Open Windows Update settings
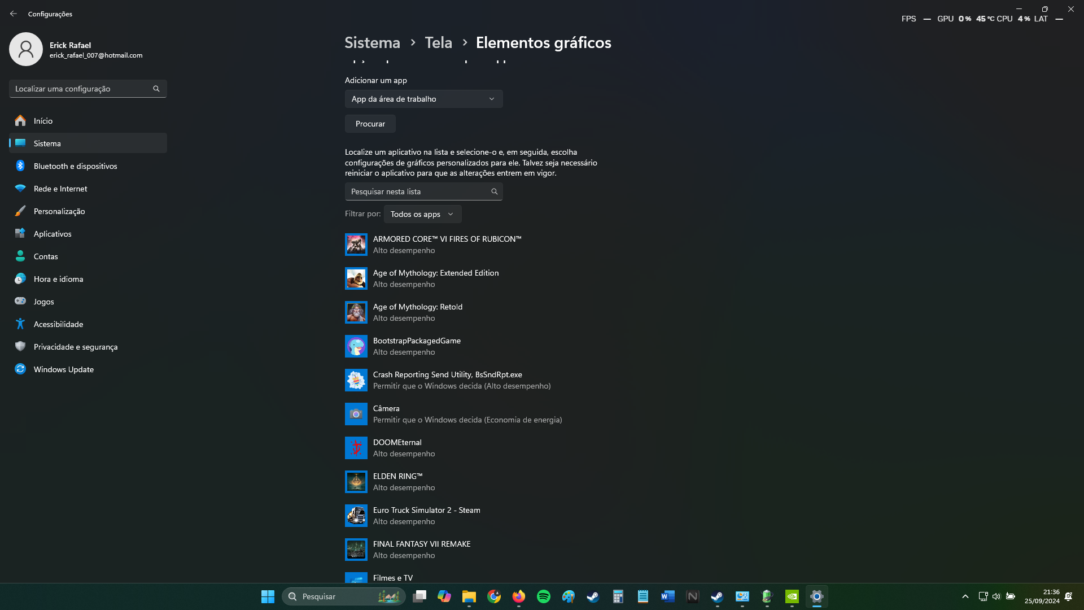 coord(88,369)
